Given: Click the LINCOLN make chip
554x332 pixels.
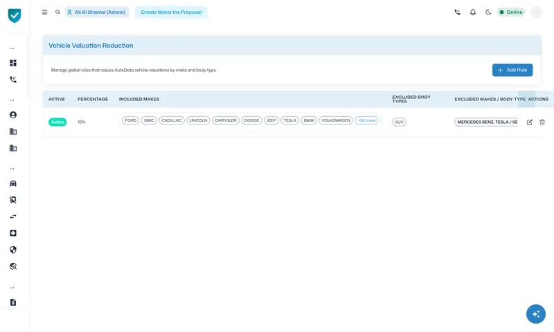Looking at the screenshot, I should [x=198, y=120].
